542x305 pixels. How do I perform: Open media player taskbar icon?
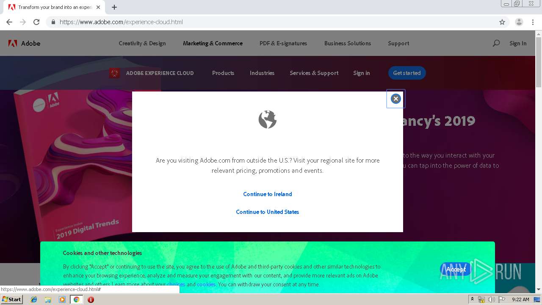(62, 299)
